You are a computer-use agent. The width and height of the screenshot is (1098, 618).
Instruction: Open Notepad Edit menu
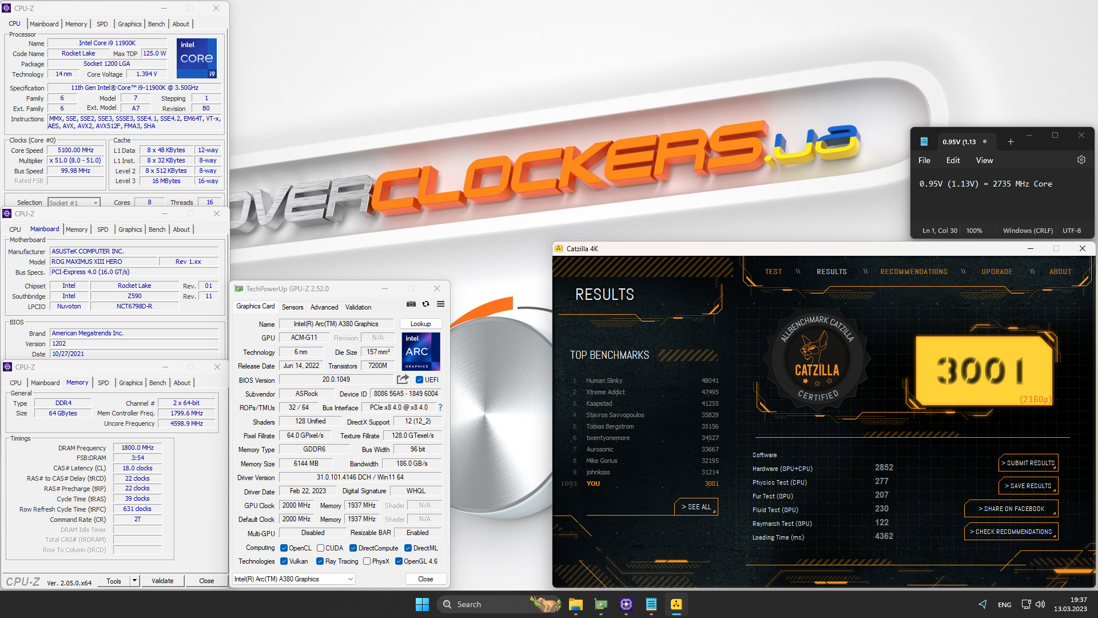tap(953, 160)
